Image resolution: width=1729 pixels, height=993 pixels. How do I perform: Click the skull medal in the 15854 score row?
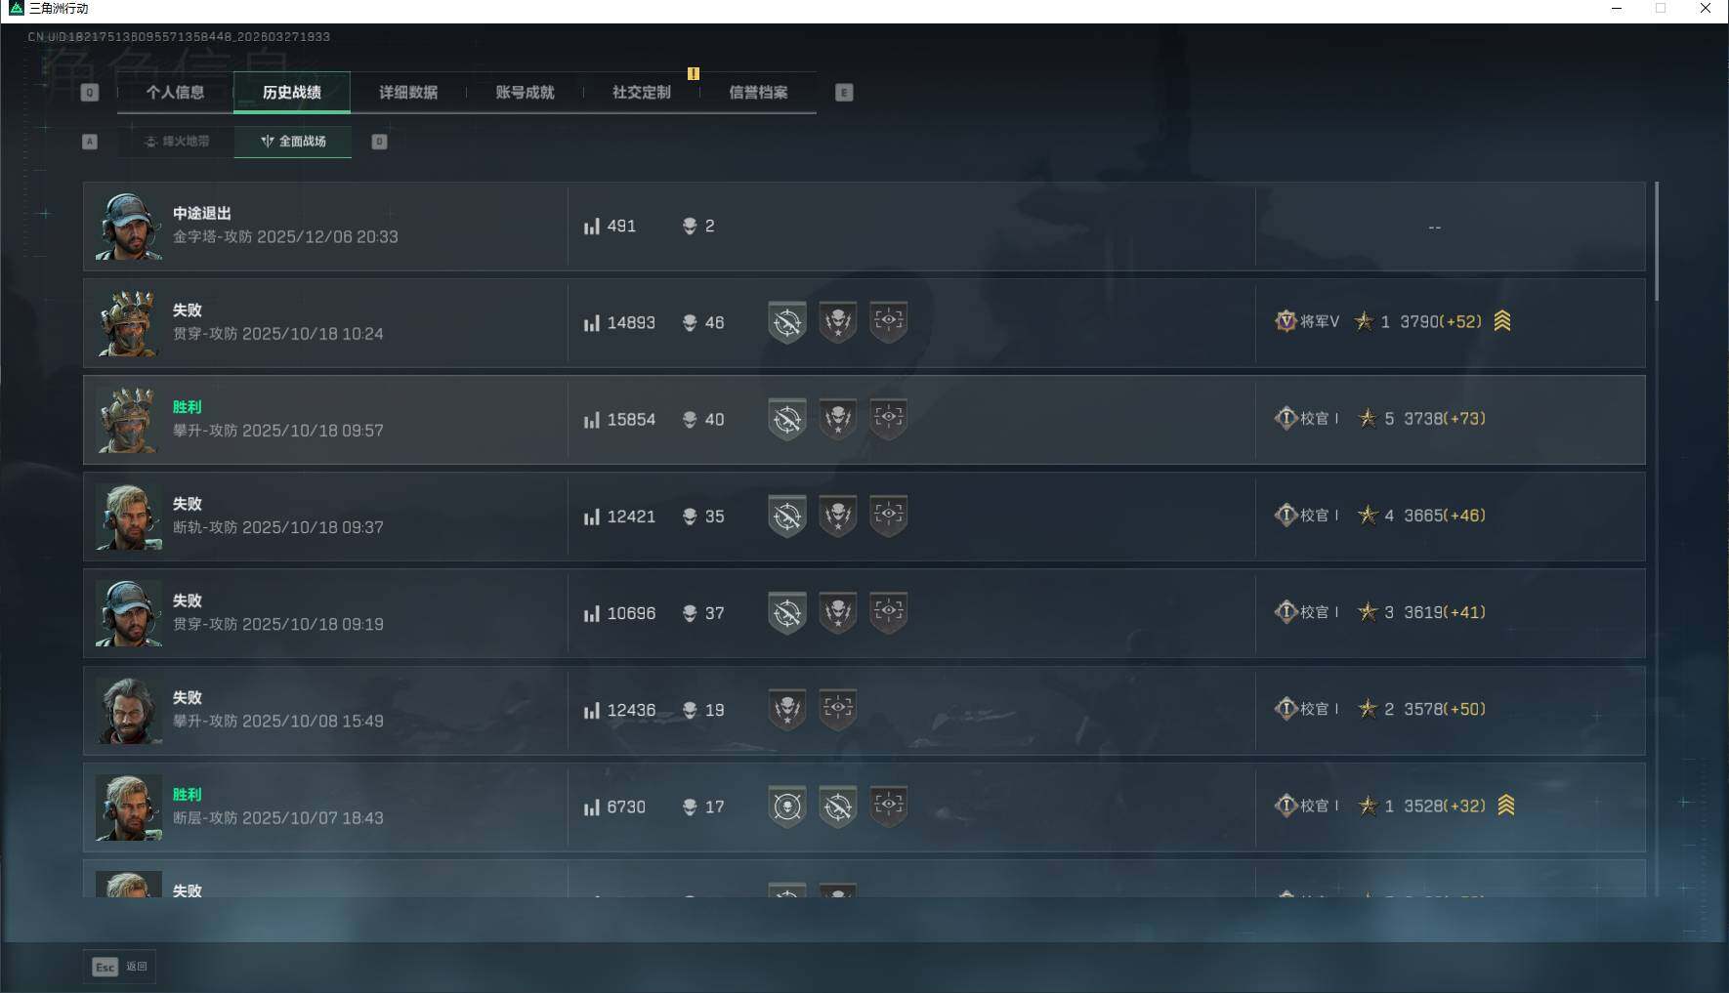(838, 420)
